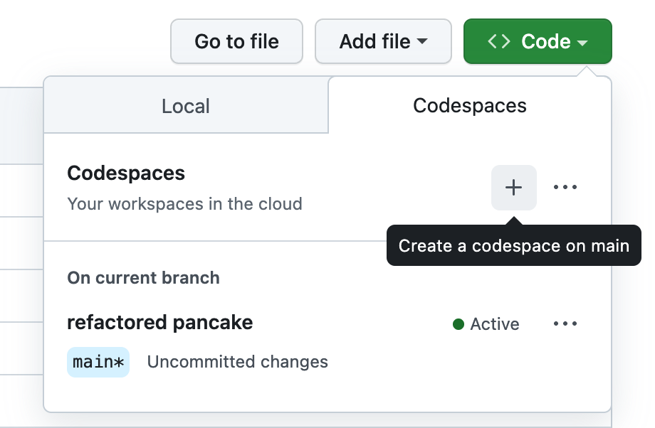Select the Codespaces tab
The width and height of the screenshot is (655, 428).
click(469, 105)
